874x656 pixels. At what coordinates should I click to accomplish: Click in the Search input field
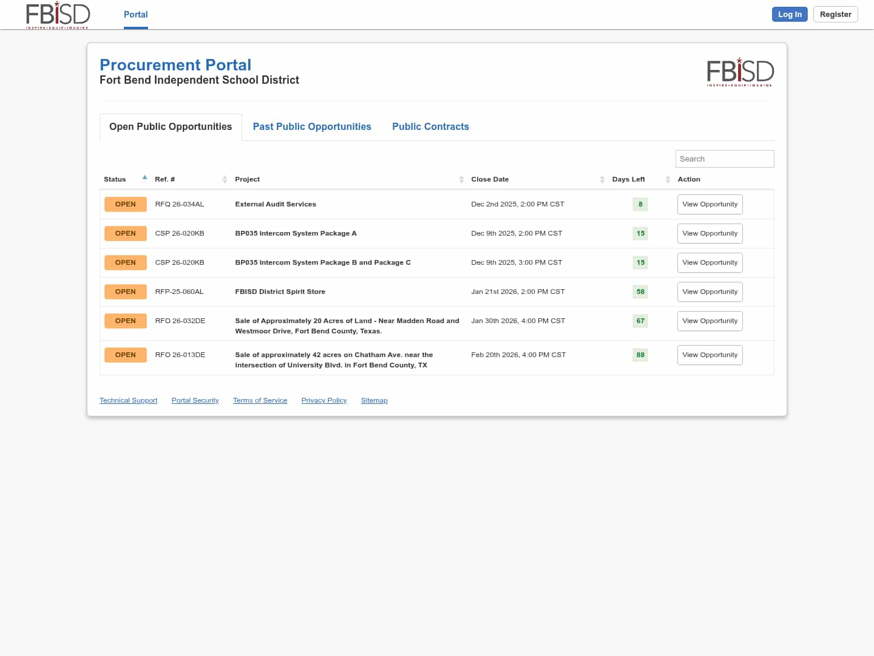(x=724, y=159)
